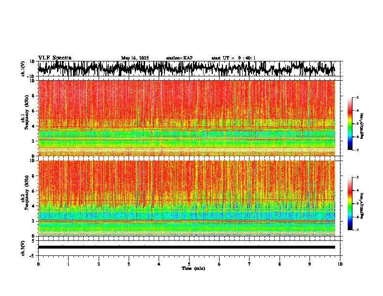Select the "start UT = 9:40:1" text
The height and width of the screenshot is (296, 383).
click(234, 58)
